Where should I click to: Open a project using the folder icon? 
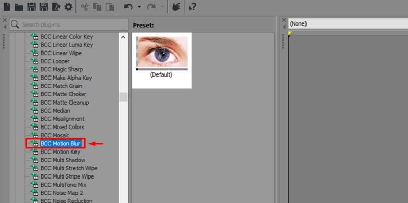tap(19, 7)
